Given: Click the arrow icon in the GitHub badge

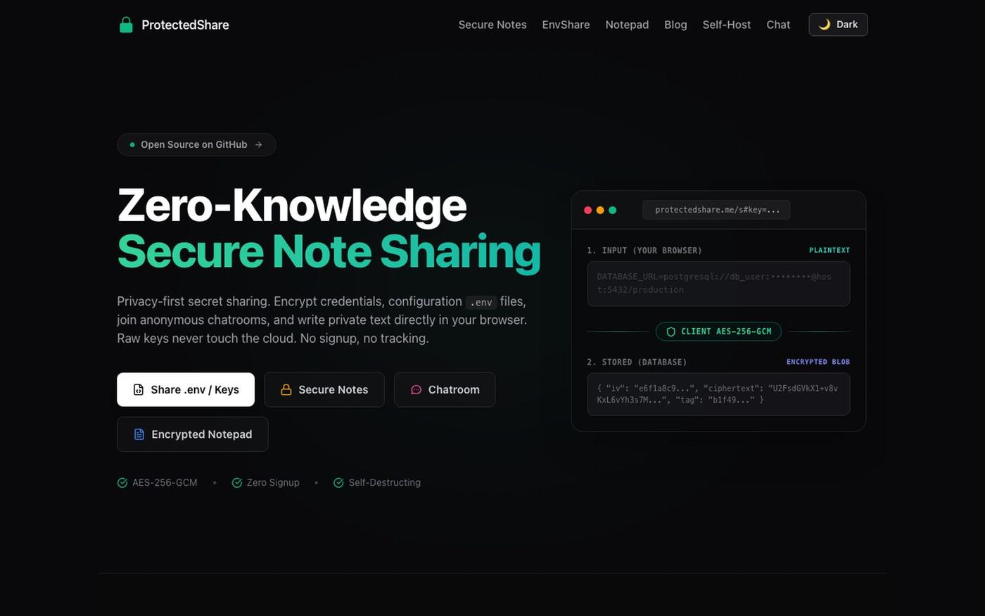Looking at the screenshot, I should [x=259, y=144].
